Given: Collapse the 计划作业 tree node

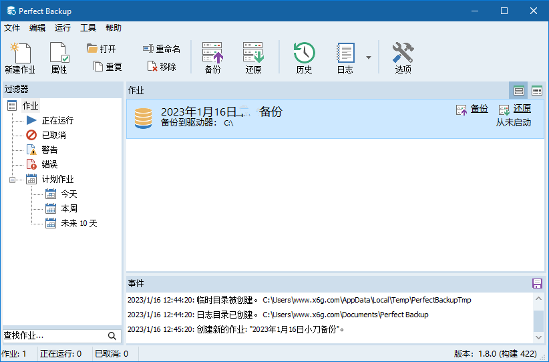Looking at the screenshot, I should click(13, 179).
